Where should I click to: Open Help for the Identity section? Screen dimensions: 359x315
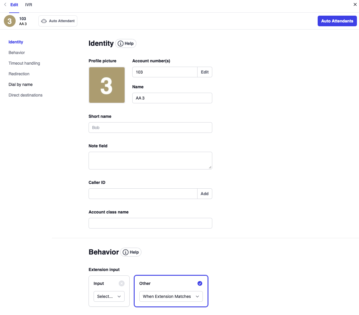coord(126,43)
